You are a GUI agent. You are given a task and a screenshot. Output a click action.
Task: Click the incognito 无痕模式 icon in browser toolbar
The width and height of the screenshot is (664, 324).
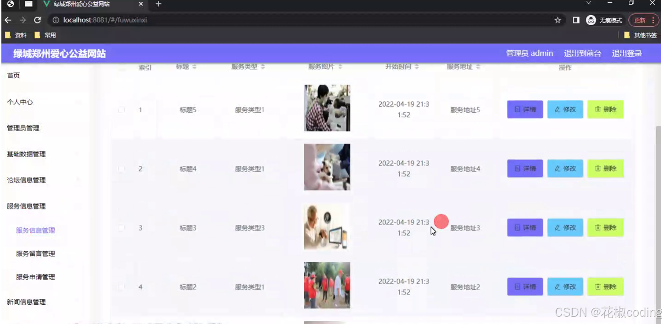pyautogui.click(x=590, y=20)
